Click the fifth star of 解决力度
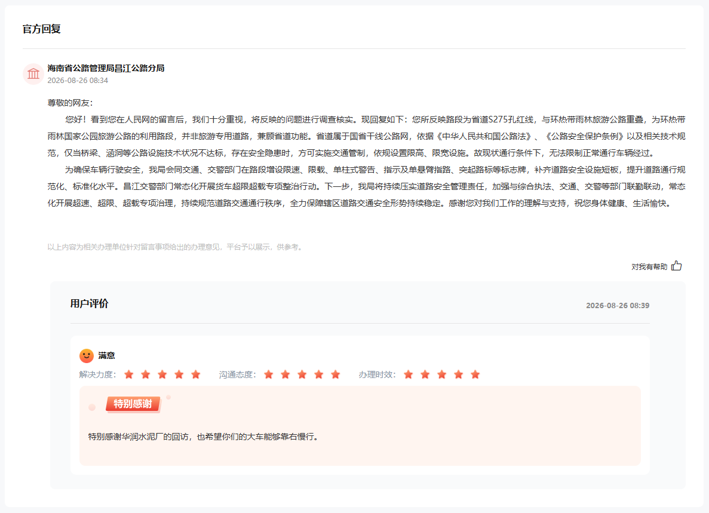Viewport: 709px width, 513px height. coord(196,374)
